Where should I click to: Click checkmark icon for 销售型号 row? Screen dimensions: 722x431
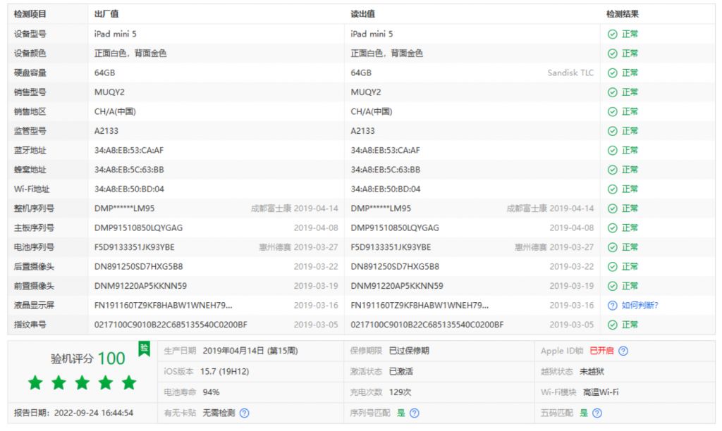point(612,92)
